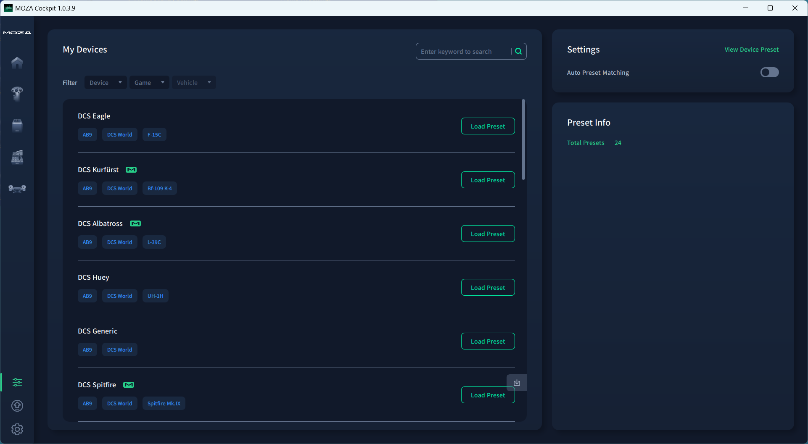Load Preset for DCS Albatross
808x444 pixels.
coord(488,234)
